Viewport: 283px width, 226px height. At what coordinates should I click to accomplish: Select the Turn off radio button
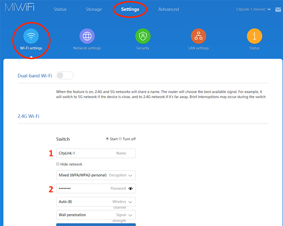tap(120, 139)
